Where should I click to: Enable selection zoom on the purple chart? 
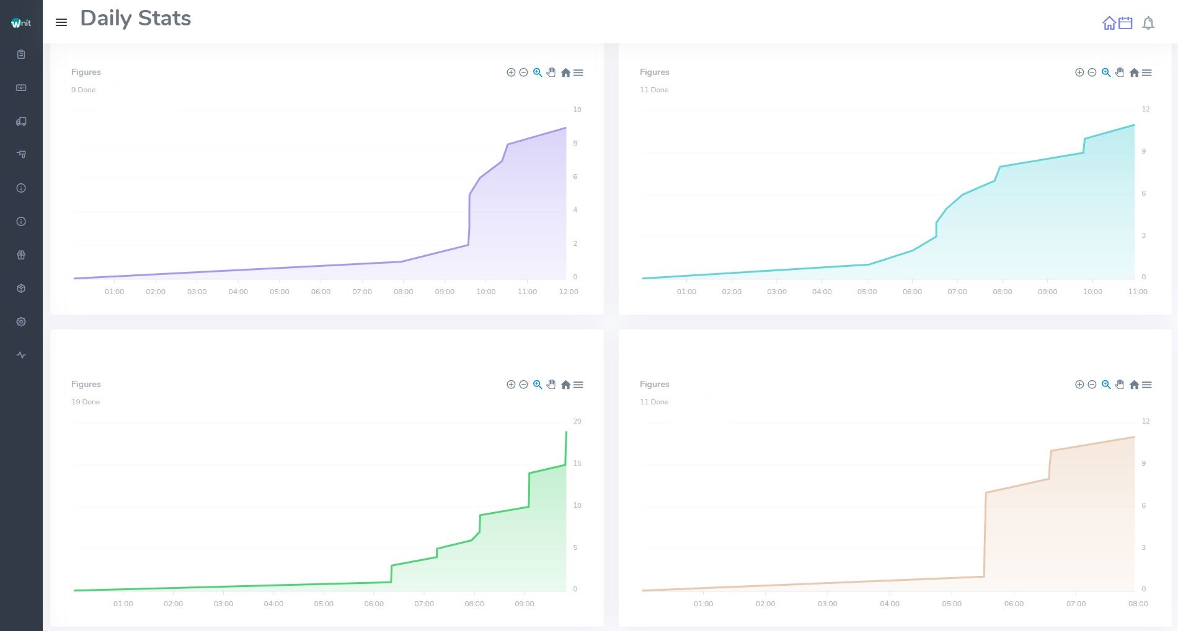[538, 72]
